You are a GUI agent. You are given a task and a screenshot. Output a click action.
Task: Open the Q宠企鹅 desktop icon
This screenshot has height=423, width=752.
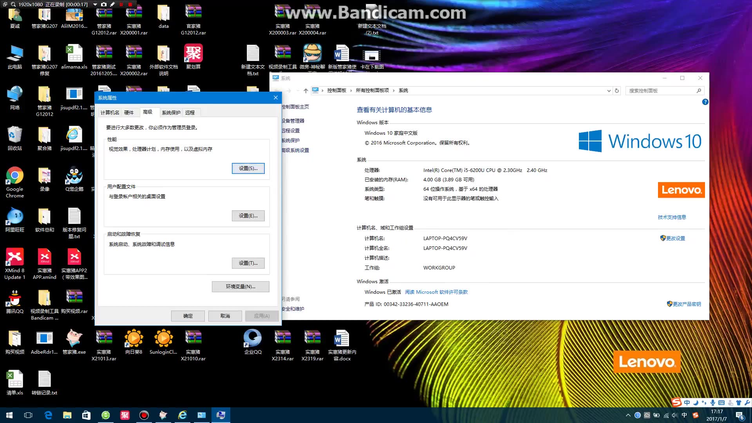[x=74, y=179]
